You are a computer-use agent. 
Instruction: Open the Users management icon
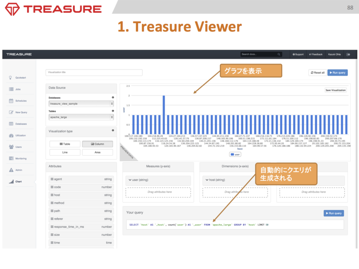(18, 147)
